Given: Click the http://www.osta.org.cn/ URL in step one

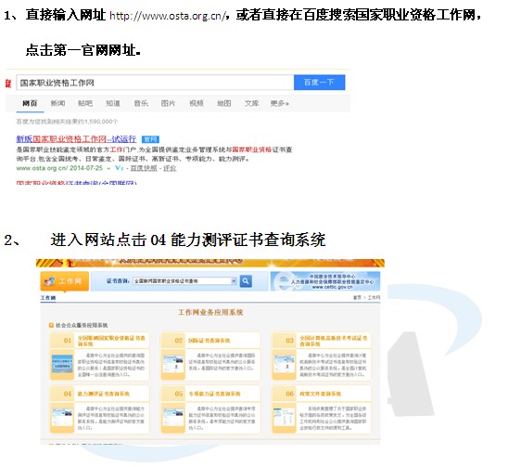Looking at the screenshot, I should pyautogui.click(x=168, y=16).
